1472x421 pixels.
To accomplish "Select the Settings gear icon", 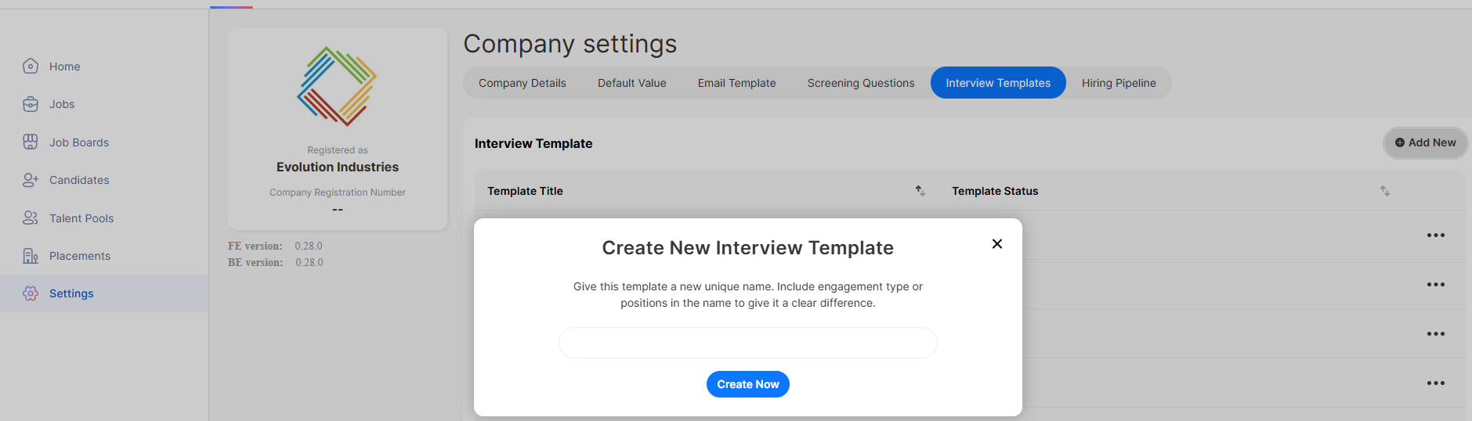I will (x=31, y=293).
